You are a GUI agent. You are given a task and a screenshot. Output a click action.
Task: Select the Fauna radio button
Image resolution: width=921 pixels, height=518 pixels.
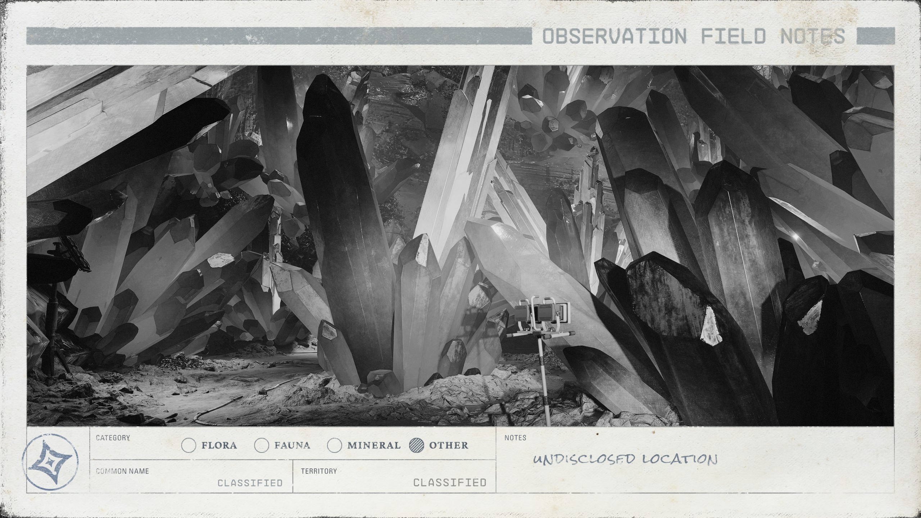click(x=262, y=445)
